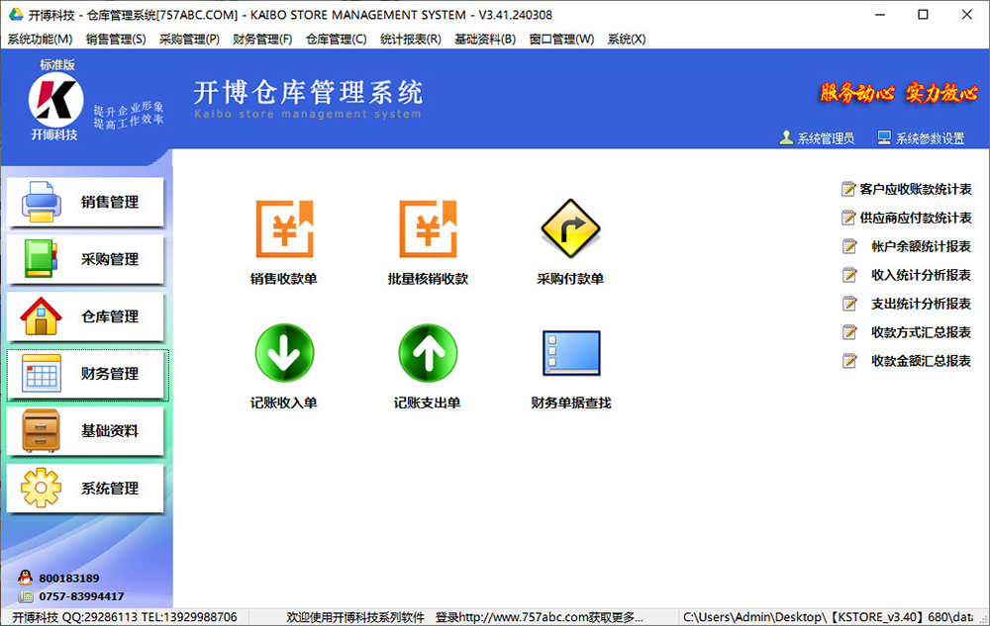Open the 收入统计分析报表 report link

click(x=921, y=275)
